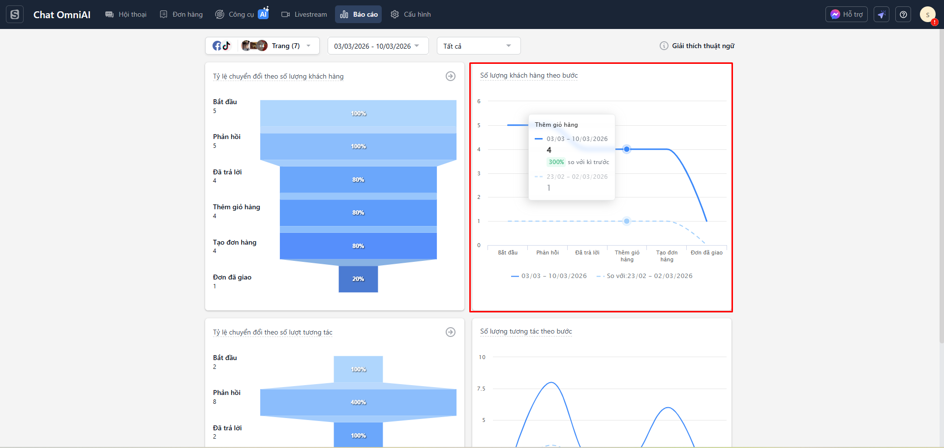Toggle the So với 23/02 – 02/03/2026 legend
944x448 pixels.
click(x=644, y=276)
